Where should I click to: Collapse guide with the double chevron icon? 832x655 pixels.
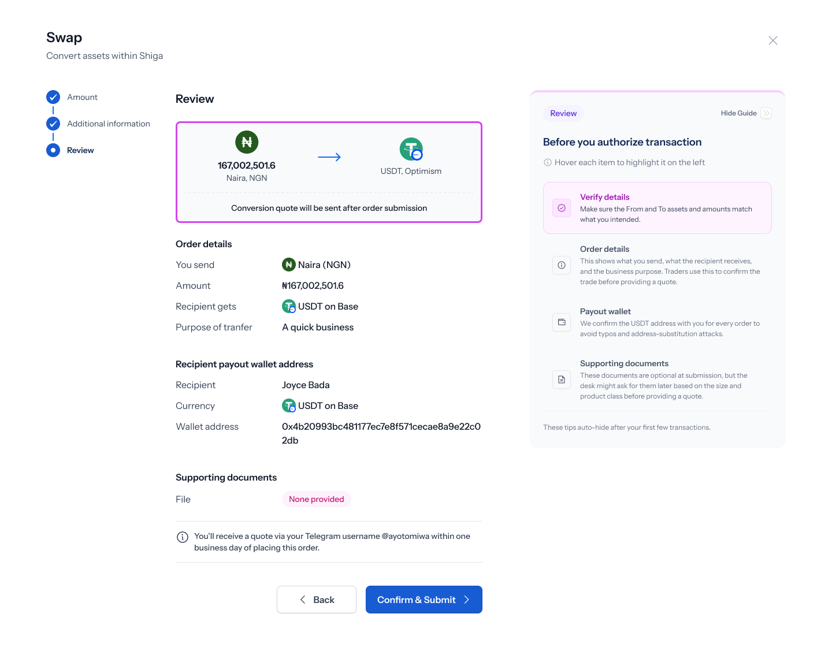[766, 113]
